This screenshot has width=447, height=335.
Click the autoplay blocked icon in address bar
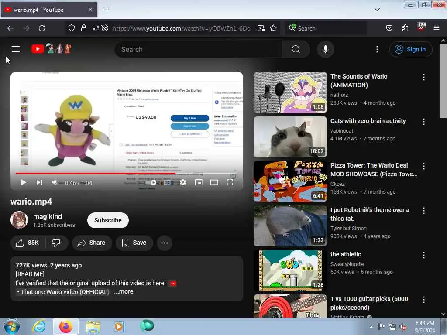(105, 28)
